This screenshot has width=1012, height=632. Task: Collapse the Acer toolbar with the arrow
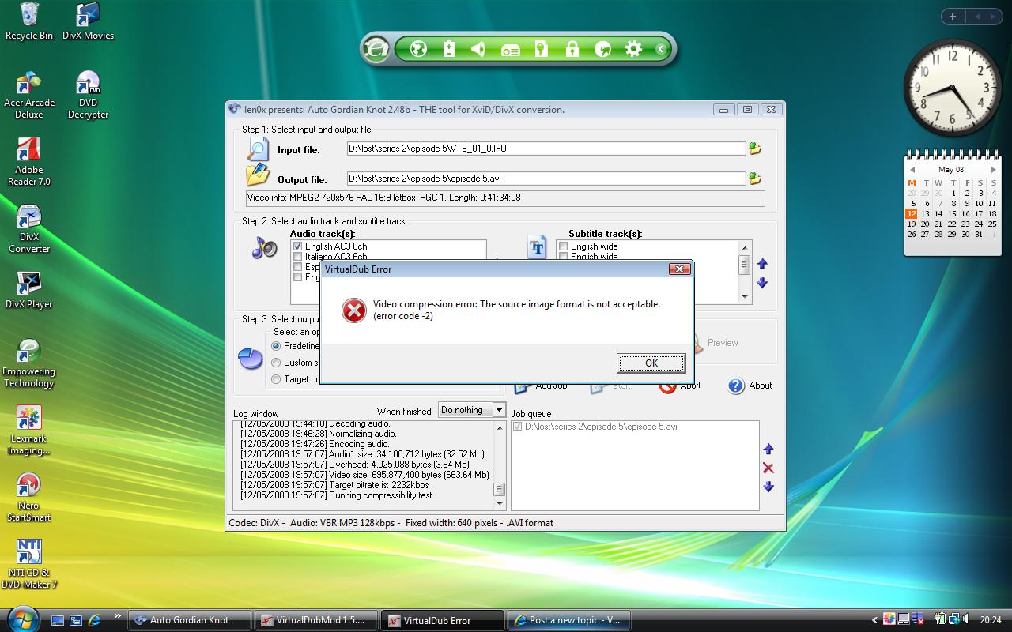coord(662,49)
